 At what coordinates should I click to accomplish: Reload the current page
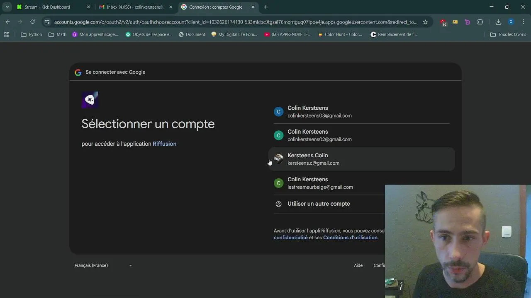(32, 22)
